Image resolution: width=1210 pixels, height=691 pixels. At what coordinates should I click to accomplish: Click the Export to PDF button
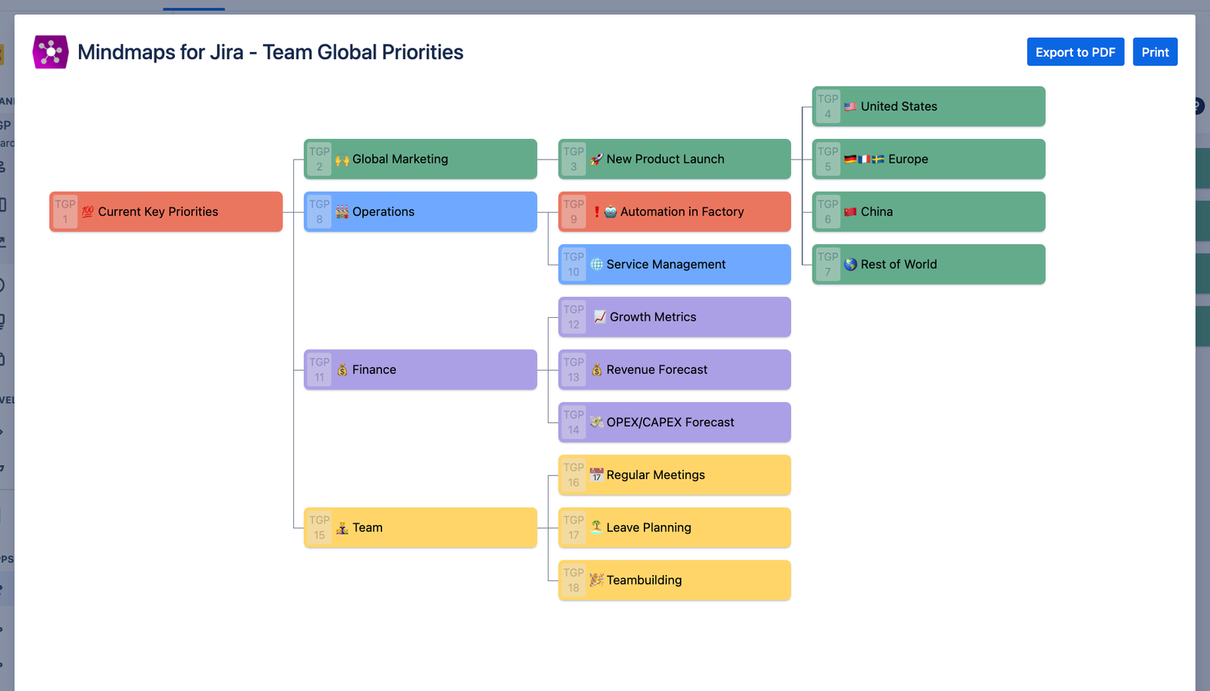click(1075, 52)
